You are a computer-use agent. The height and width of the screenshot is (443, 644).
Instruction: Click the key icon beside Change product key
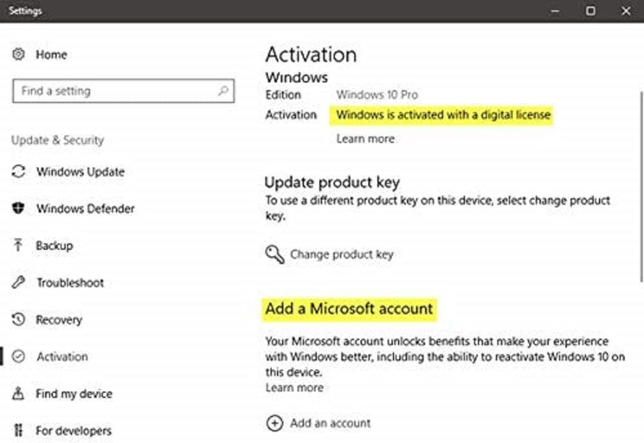[274, 254]
